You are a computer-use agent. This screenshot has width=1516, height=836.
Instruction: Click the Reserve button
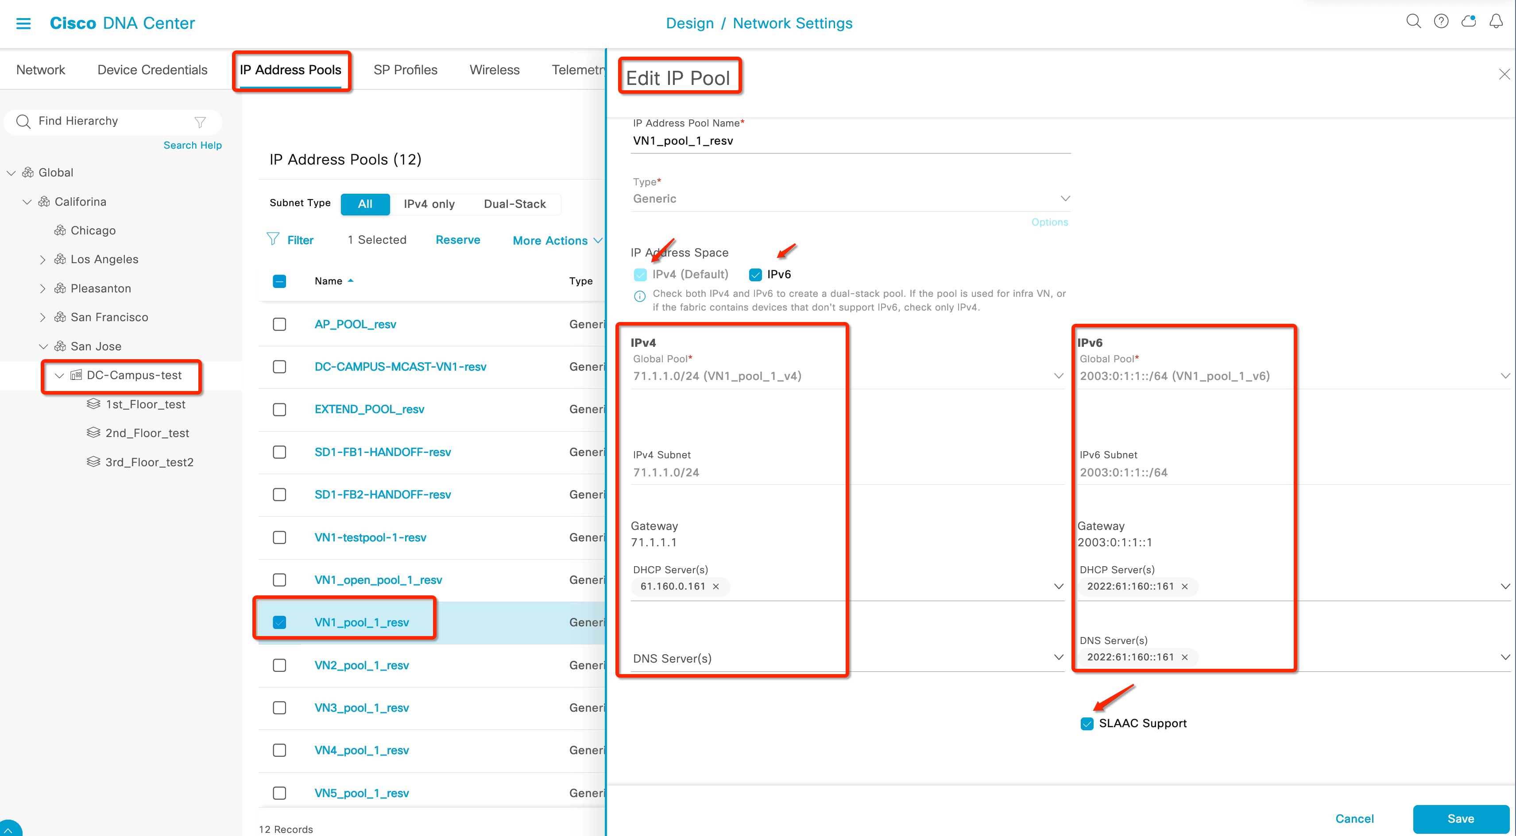[458, 240]
